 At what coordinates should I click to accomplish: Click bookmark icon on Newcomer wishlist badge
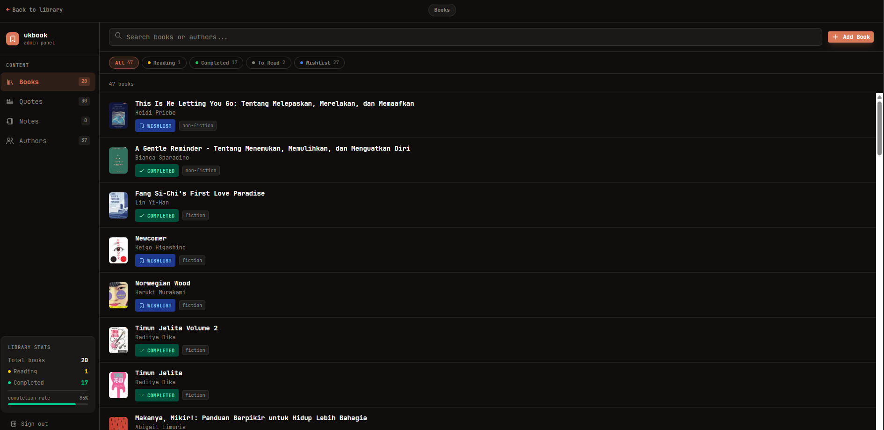click(142, 261)
